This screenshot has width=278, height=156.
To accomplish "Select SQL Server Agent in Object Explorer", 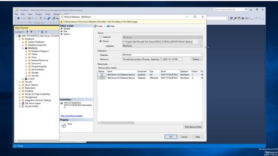I will (x=33, y=103).
